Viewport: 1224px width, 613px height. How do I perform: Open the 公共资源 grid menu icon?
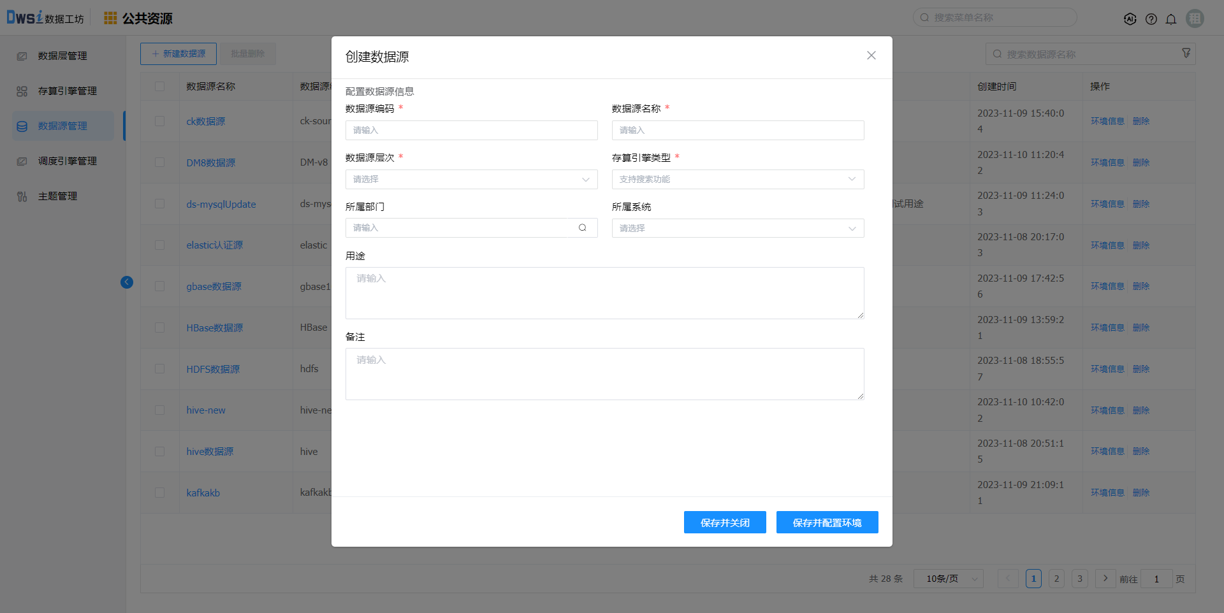pyautogui.click(x=110, y=18)
